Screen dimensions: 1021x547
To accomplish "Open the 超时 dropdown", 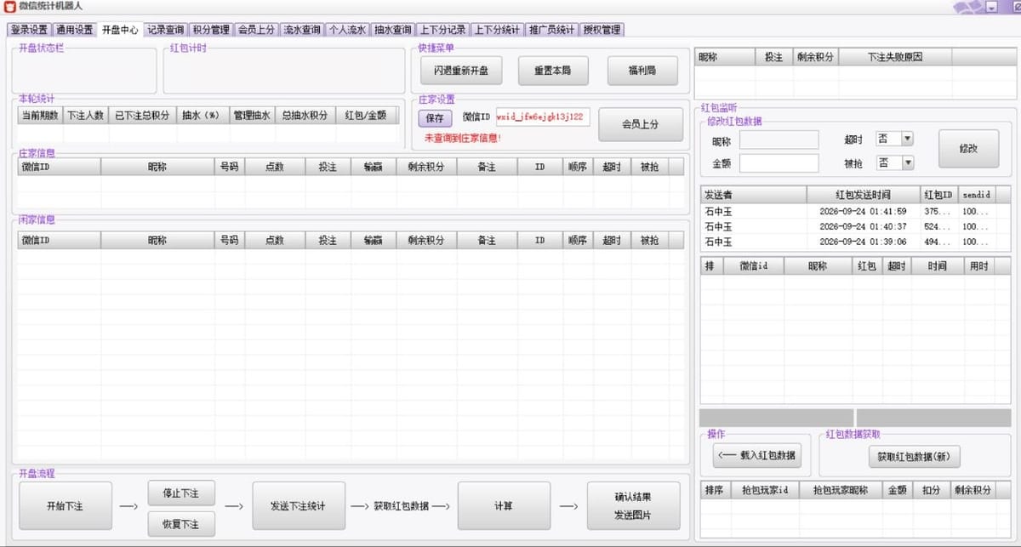I will coord(894,139).
